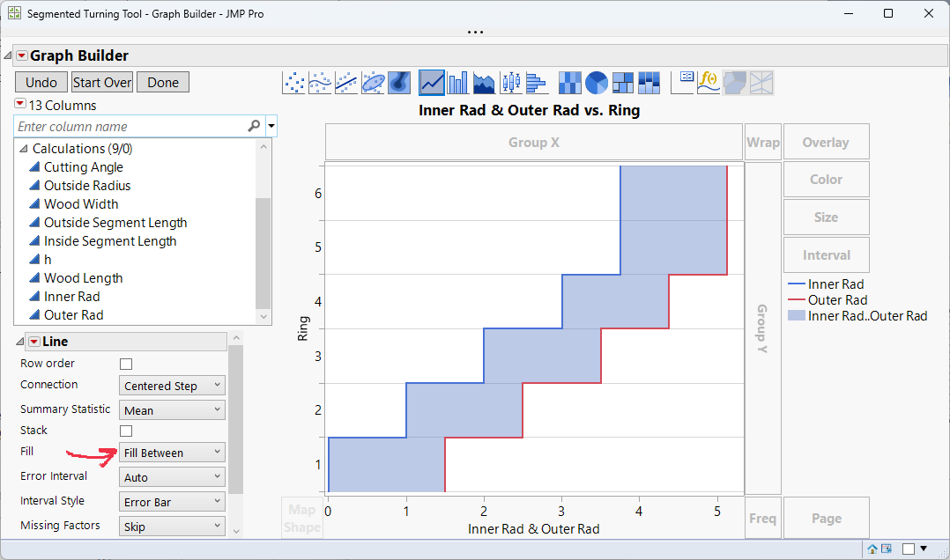Open the Summary Statistic dropdown
Image resolution: width=950 pixels, height=560 pixels.
click(171, 409)
